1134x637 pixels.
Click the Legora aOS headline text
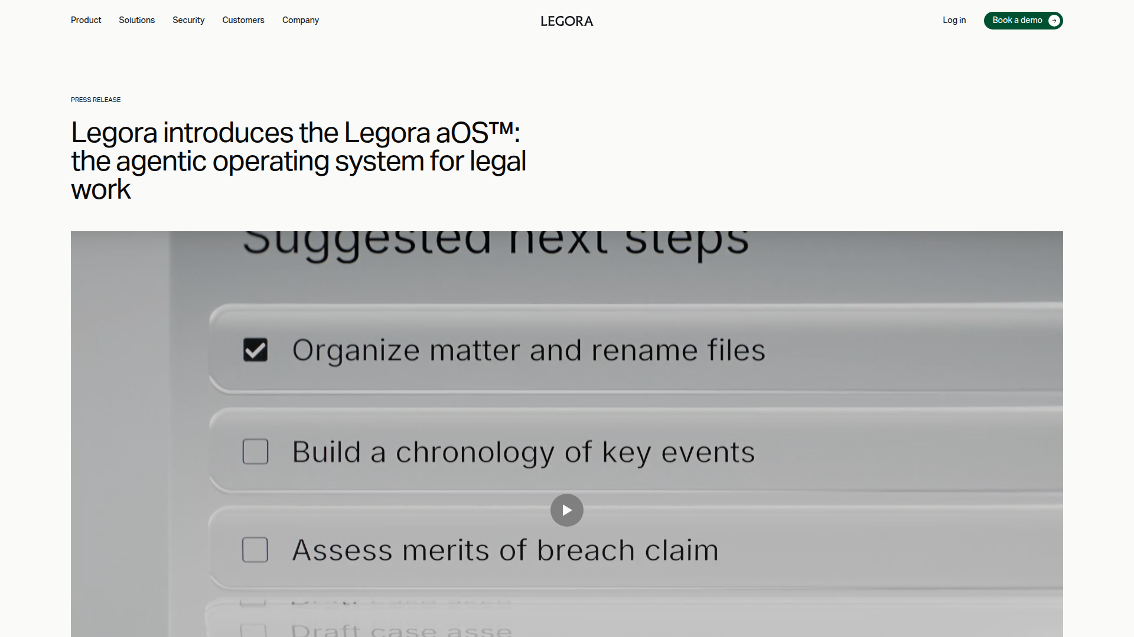tap(298, 160)
